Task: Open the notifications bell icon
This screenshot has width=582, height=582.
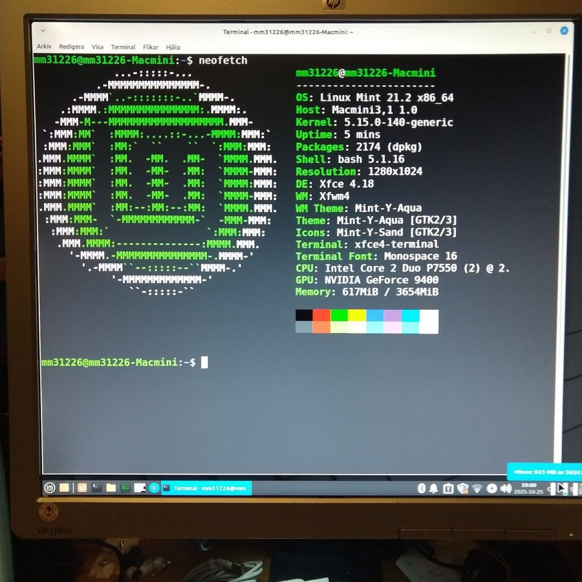Action: [433, 488]
